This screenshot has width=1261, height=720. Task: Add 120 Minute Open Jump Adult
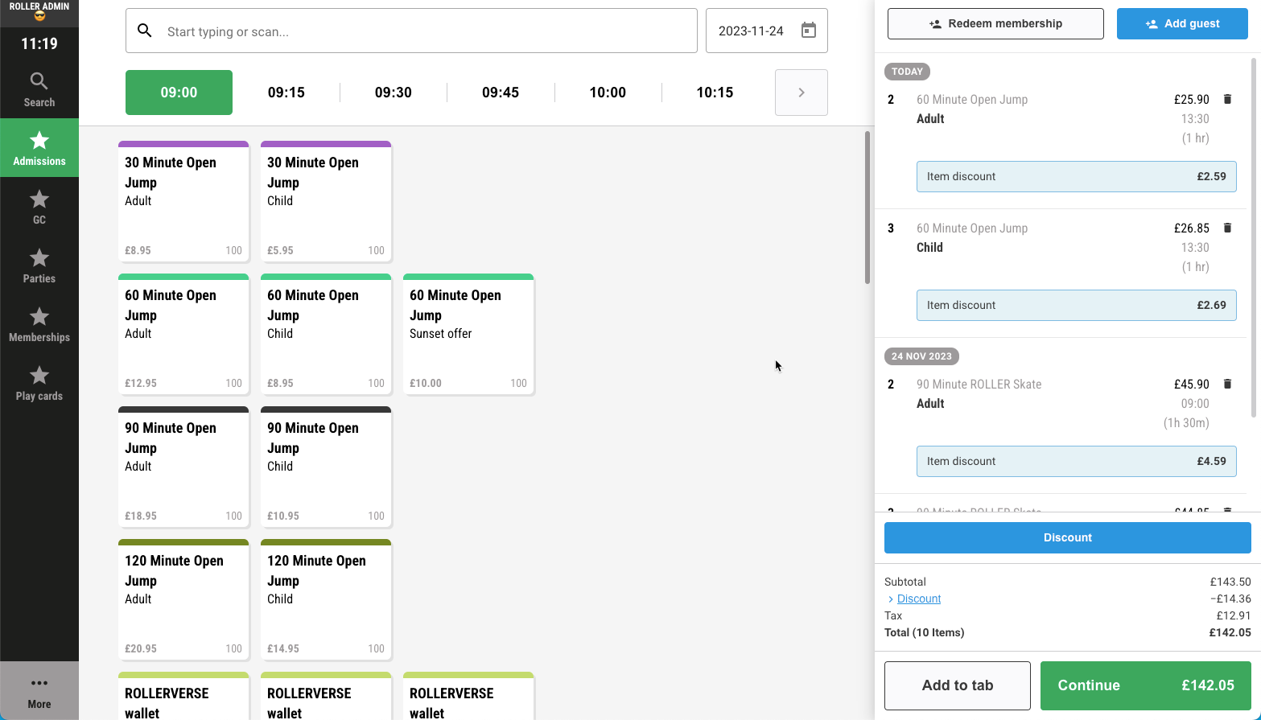(183, 599)
